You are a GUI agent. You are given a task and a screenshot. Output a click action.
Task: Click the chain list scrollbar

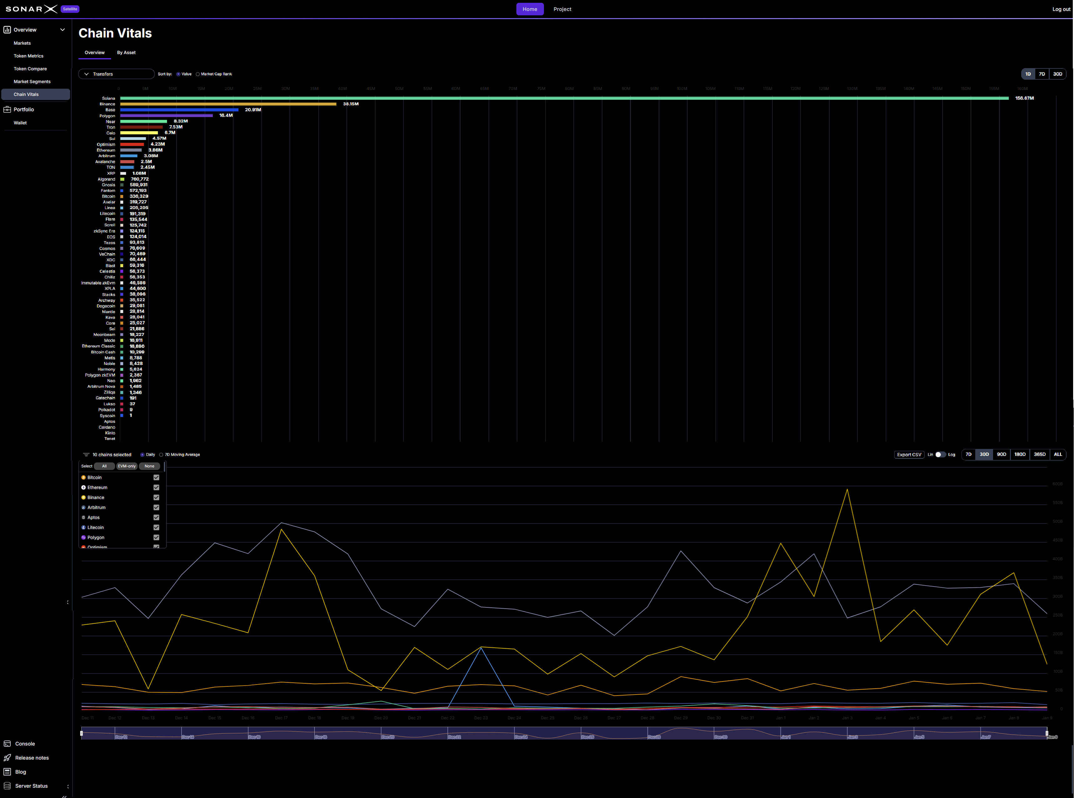pyautogui.click(x=165, y=466)
